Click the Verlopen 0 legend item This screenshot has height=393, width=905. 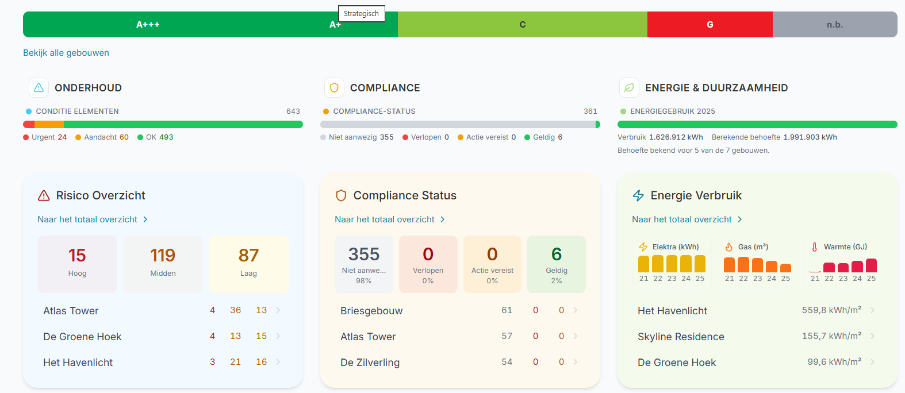(425, 137)
